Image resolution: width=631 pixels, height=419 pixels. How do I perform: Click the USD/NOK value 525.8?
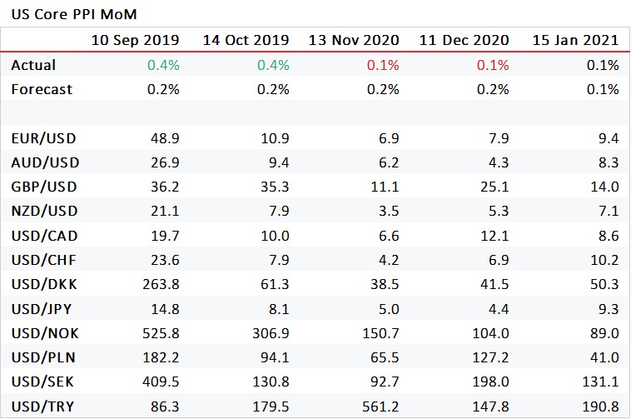pos(161,333)
